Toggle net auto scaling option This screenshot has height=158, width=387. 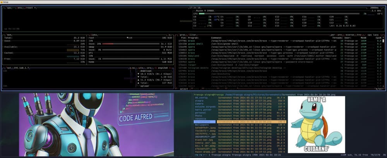tap(141, 67)
